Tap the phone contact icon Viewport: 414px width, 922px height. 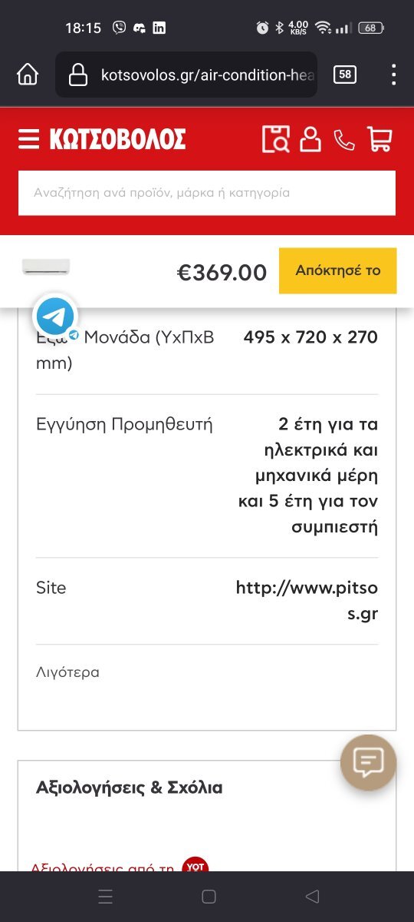click(344, 140)
